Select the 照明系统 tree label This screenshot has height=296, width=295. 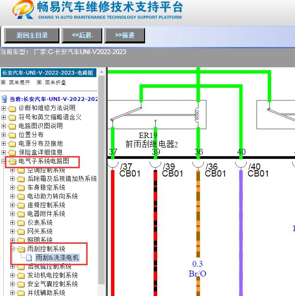(x=40, y=239)
